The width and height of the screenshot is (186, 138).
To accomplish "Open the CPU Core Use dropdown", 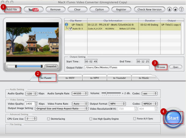I will pyautogui.click(x=31, y=118).
